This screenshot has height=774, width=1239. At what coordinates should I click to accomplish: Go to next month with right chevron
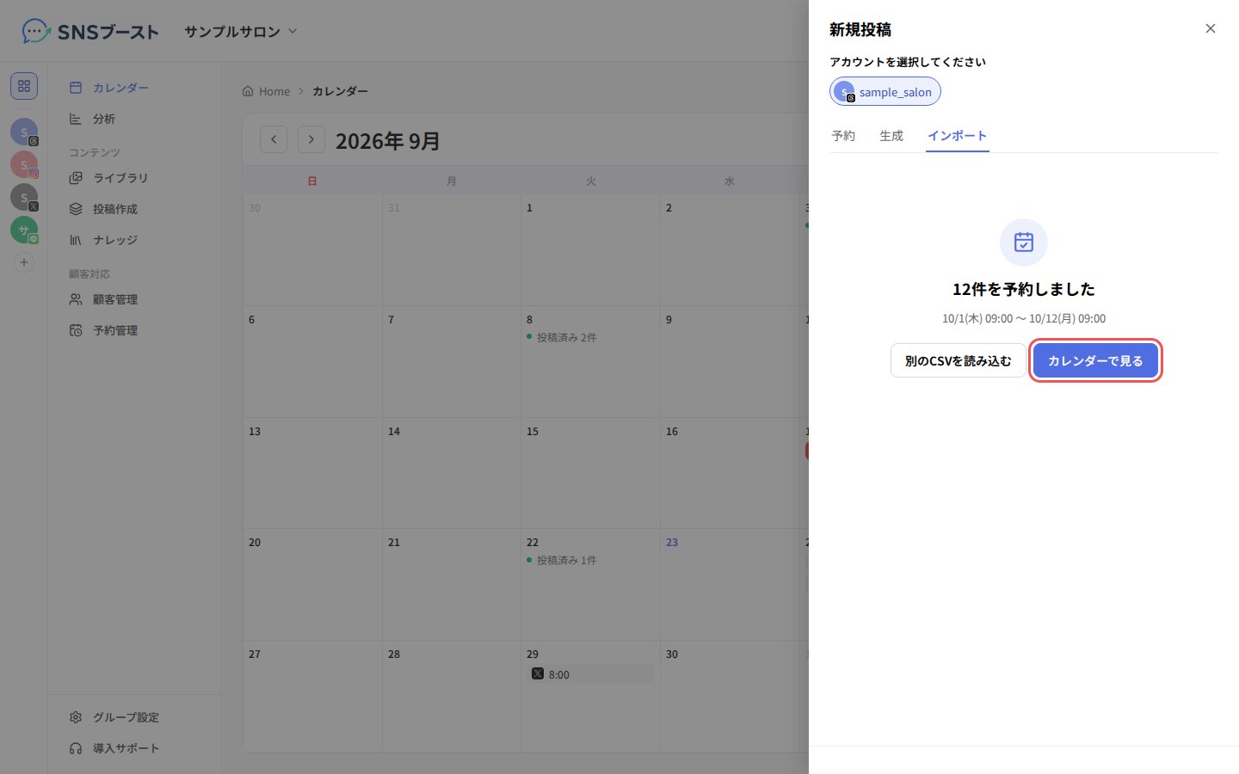point(311,139)
